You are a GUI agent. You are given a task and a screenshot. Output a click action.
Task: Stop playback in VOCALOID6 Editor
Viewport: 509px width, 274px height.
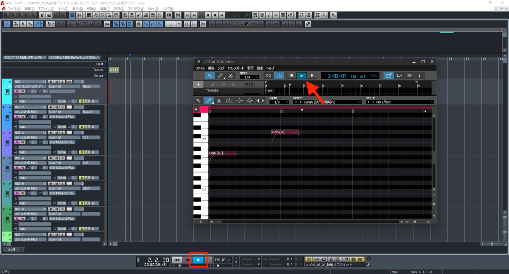292,76
